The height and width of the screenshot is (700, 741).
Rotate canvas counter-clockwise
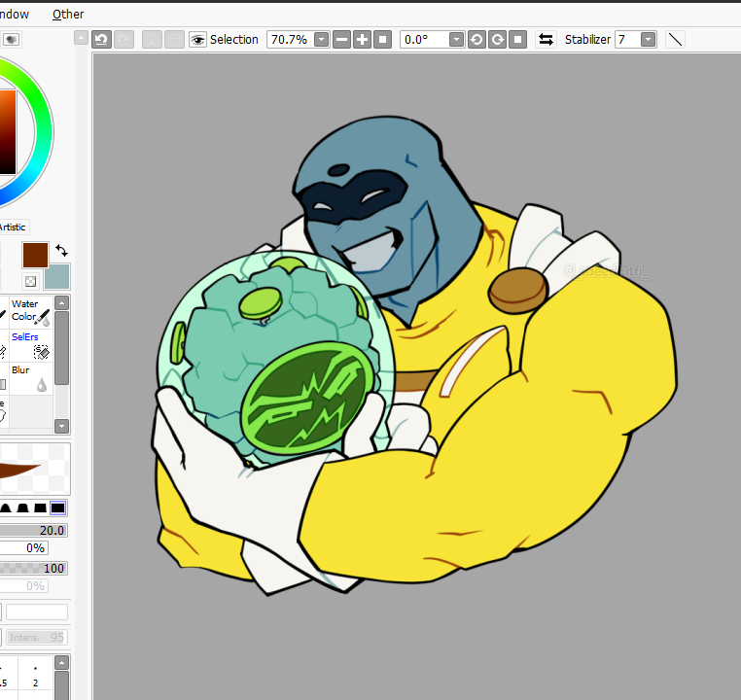coord(476,40)
